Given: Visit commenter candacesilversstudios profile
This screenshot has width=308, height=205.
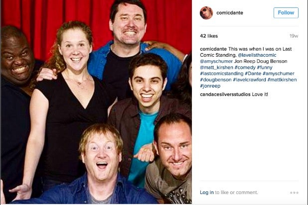Looking at the screenshot, I should pyautogui.click(x=225, y=95).
